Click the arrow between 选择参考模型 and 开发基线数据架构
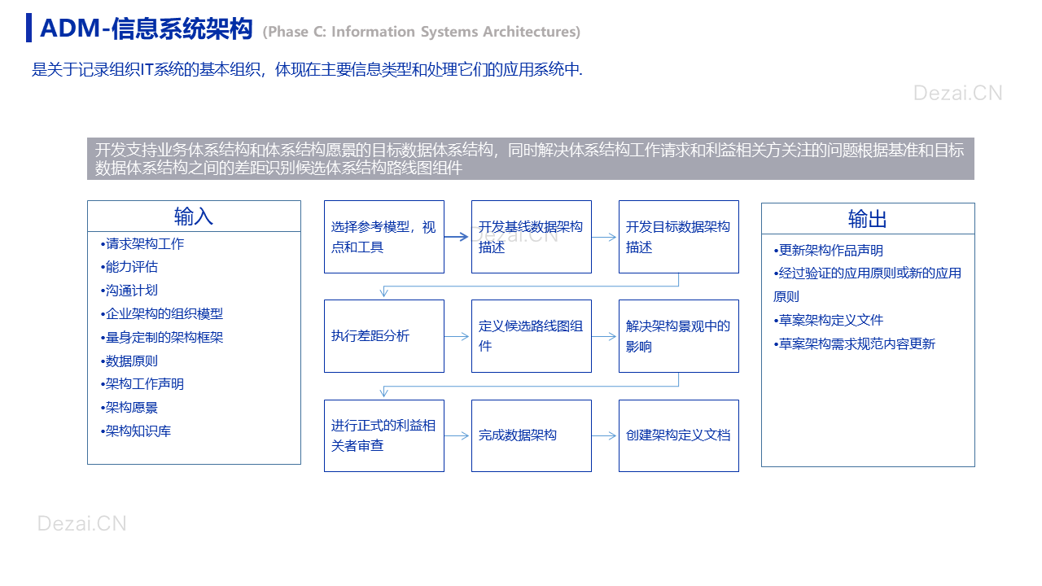Screen dimensions: 1042x586 coord(458,237)
